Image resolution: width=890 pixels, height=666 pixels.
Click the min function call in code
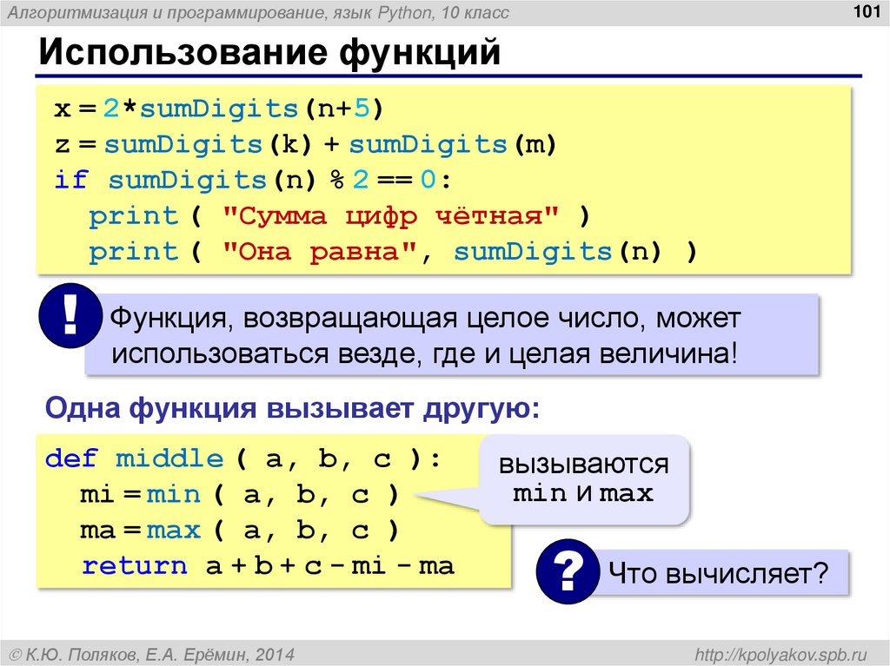(172, 493)
